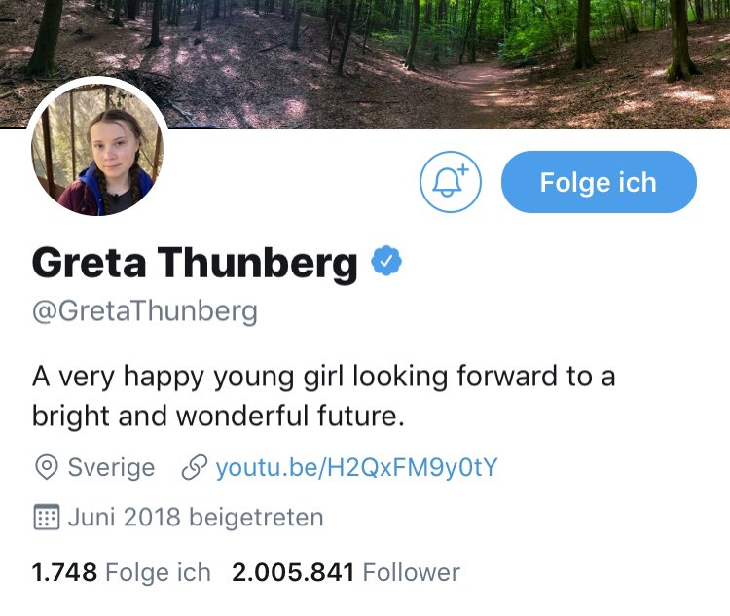Click the Greta Thunberg display name

pyautogui.click(x=195, y=262)
